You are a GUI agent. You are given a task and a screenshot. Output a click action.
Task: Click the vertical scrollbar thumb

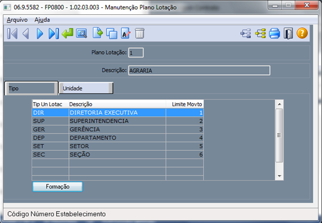279,136
